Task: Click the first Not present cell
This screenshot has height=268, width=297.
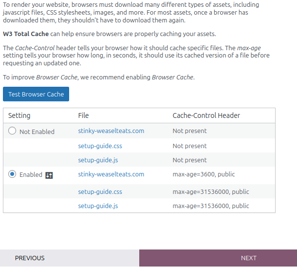Action: (x=189, y=131)
